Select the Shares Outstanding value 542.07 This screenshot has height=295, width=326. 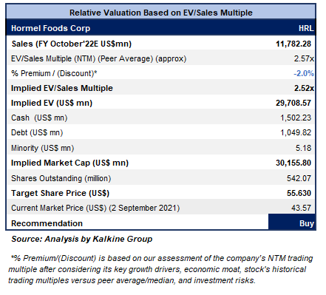(x=299, y=178)
